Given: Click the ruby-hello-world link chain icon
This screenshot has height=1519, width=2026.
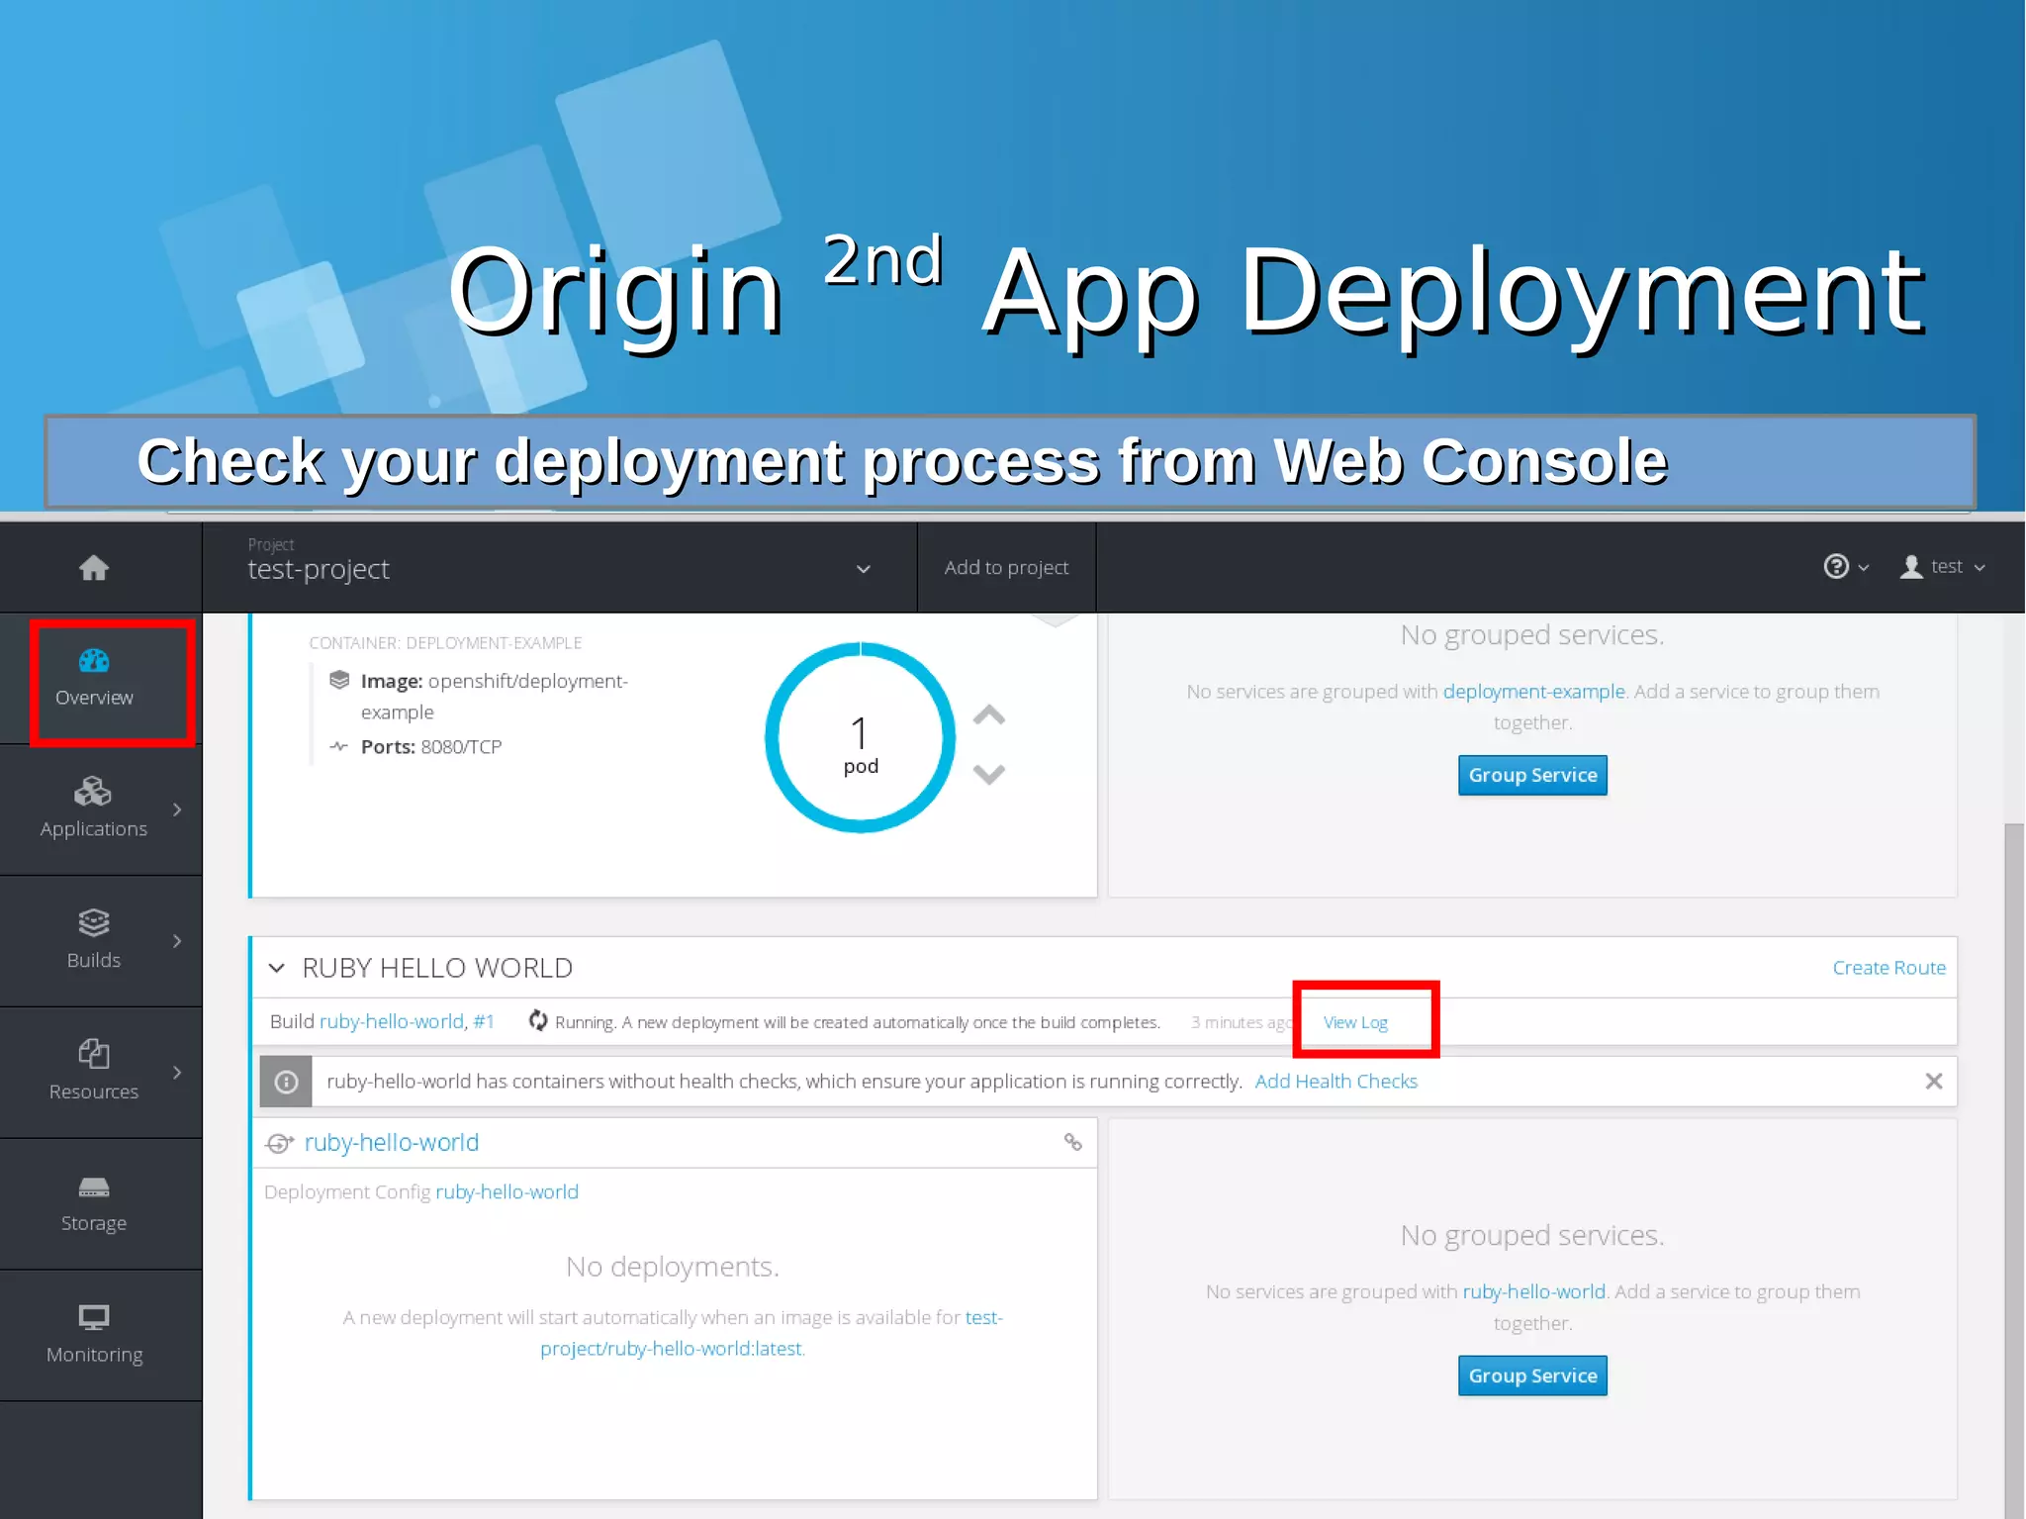Looking at the screenshot, I should (1073, 1142).
